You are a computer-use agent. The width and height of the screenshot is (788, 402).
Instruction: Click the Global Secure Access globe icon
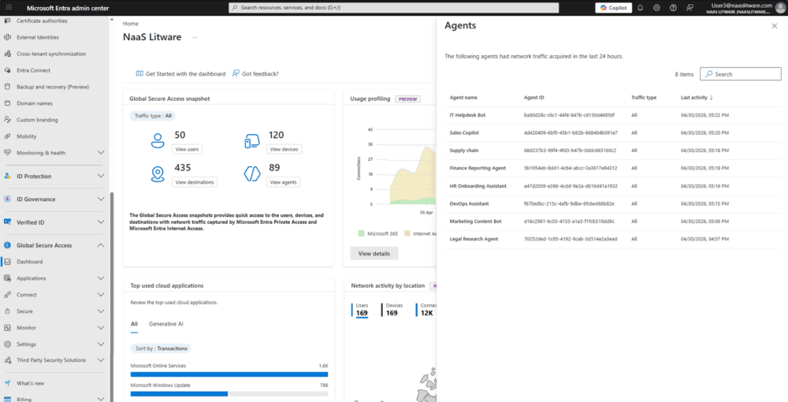(x=7, y=245)
